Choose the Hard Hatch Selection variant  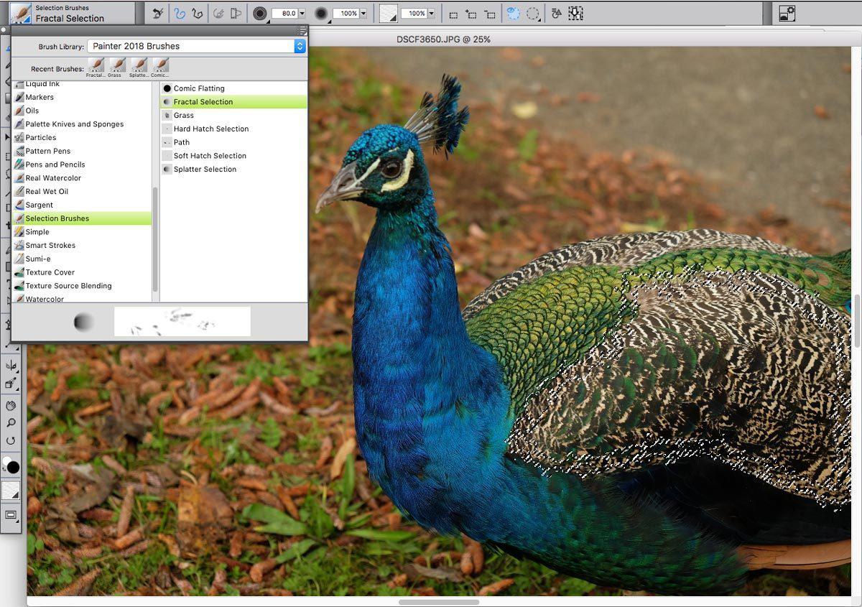point(233,129)
